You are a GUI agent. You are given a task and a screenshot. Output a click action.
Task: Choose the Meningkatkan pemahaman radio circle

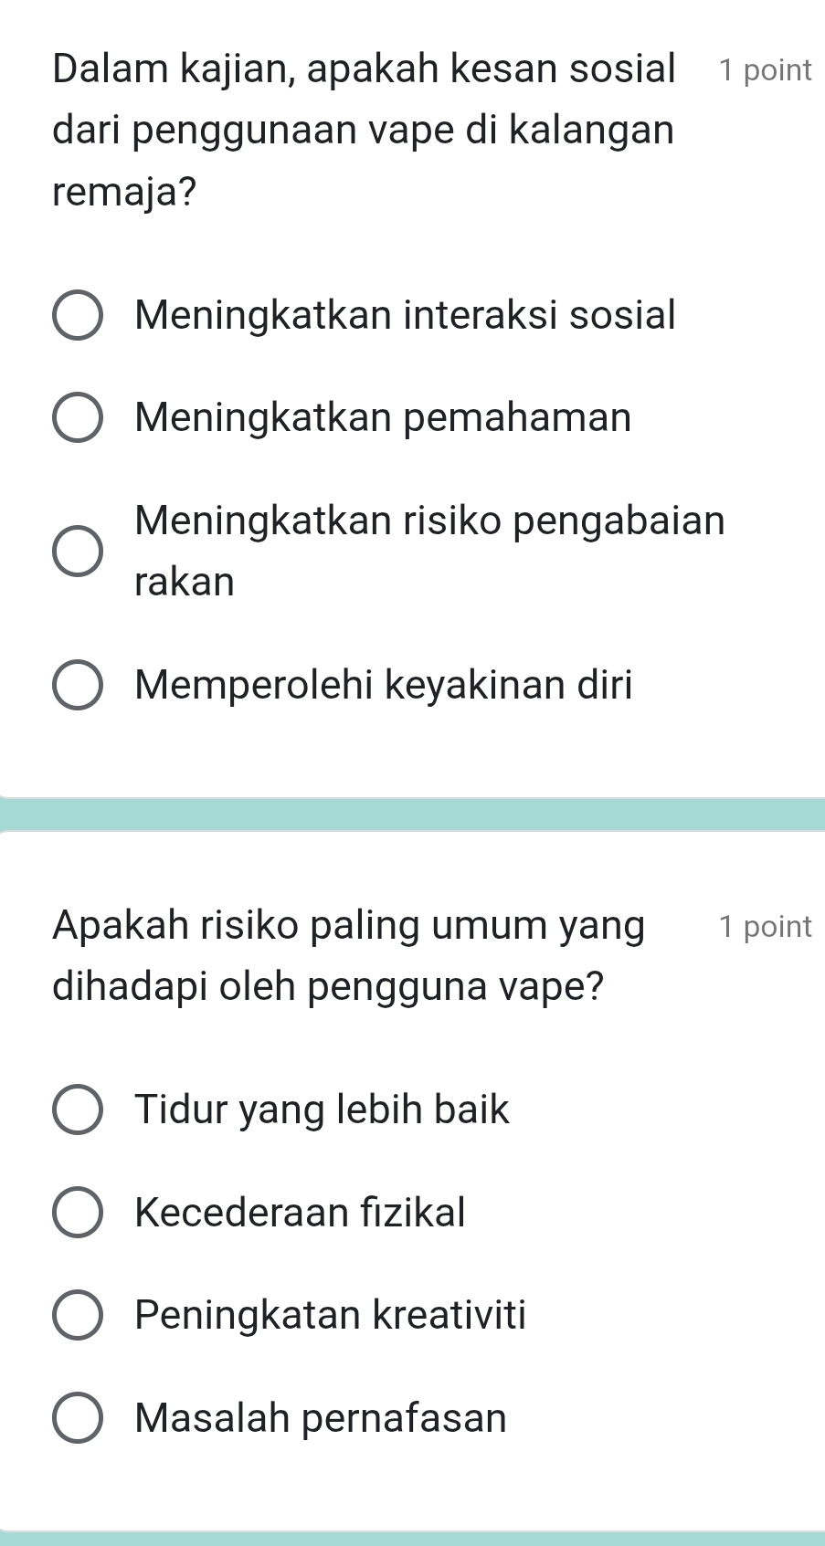[78, 418]
